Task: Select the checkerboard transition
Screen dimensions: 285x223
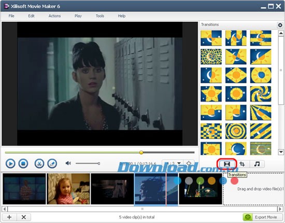Action: tap(211, 131)
